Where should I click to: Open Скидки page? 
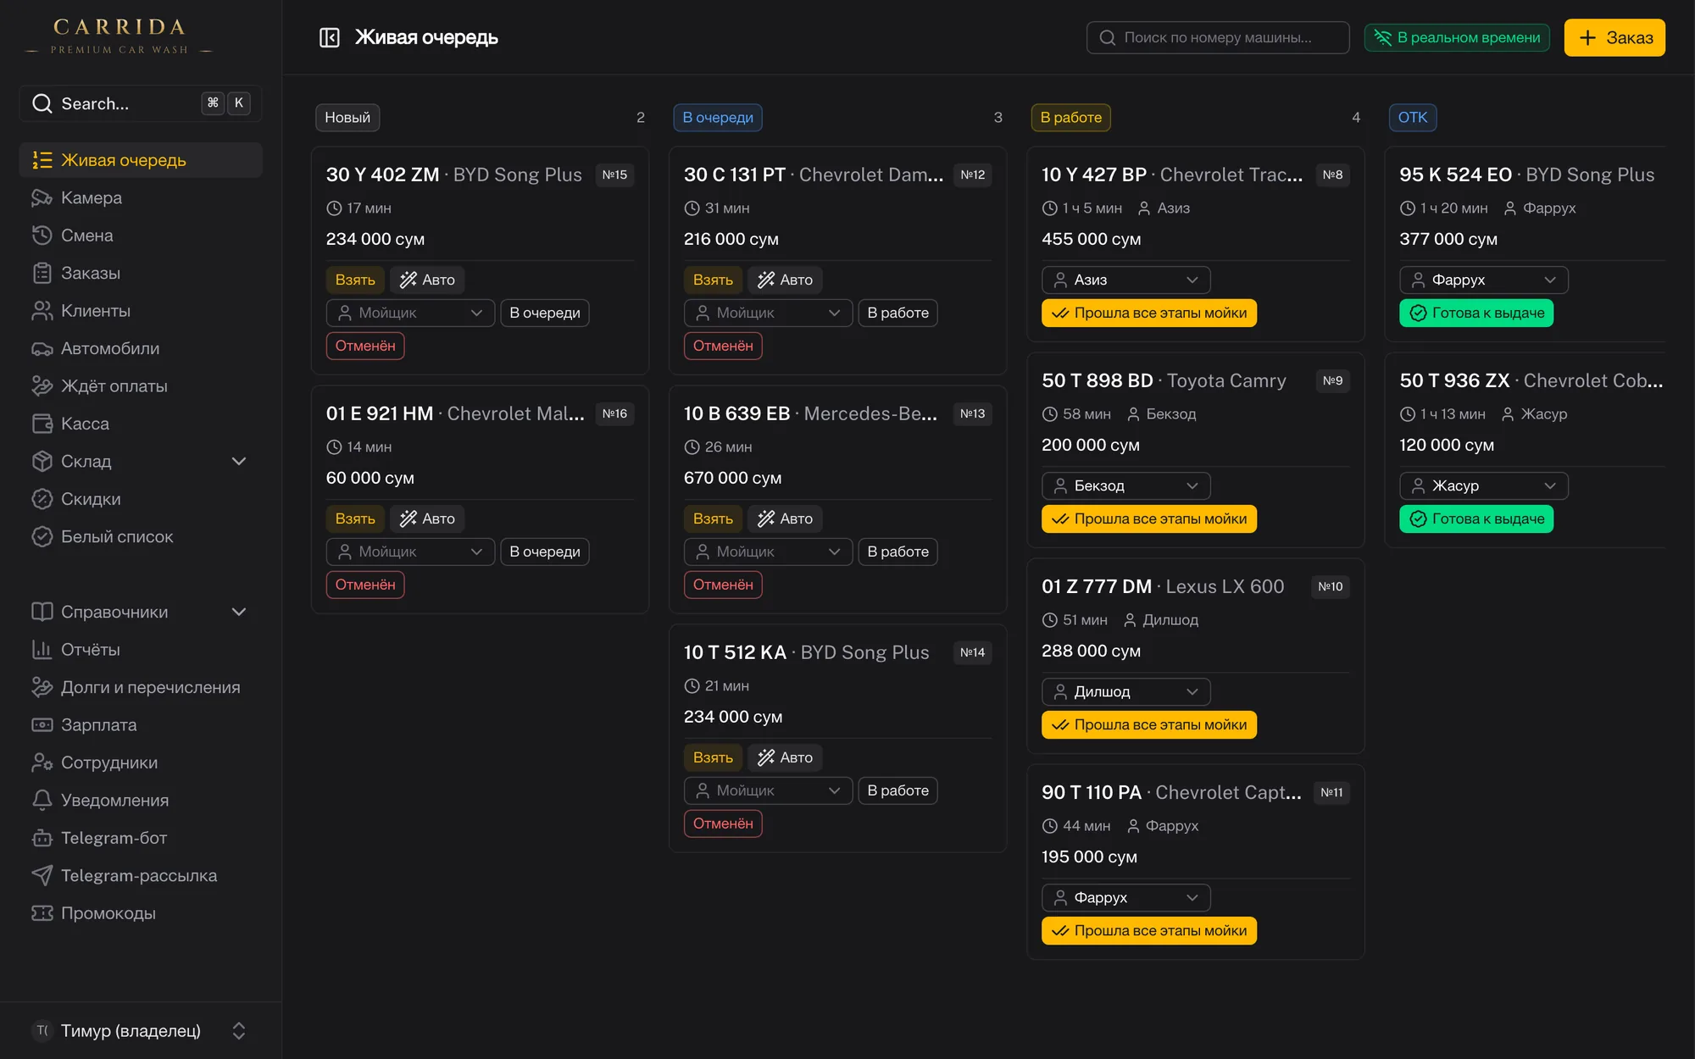[141, 499]
